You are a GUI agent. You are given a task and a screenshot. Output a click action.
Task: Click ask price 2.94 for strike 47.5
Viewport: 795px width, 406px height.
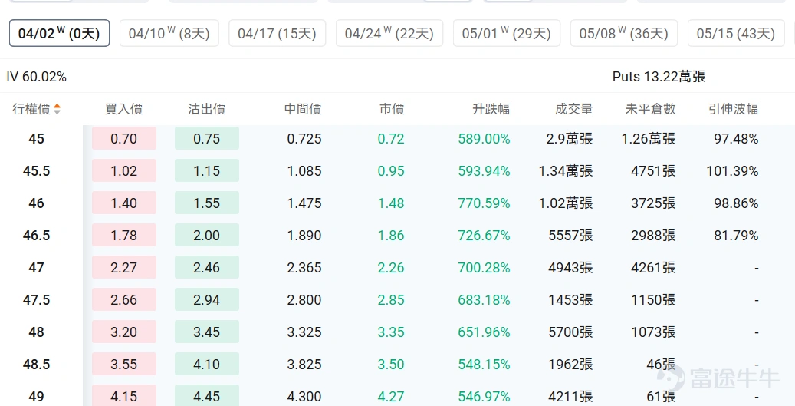[x=207, y=299]
